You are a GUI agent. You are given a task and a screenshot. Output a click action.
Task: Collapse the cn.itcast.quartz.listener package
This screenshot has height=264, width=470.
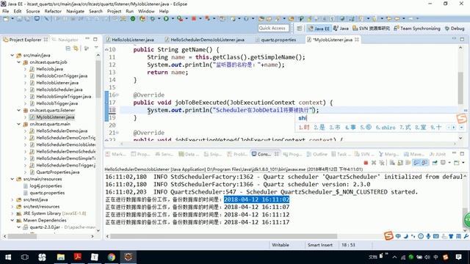click(19, 111)
